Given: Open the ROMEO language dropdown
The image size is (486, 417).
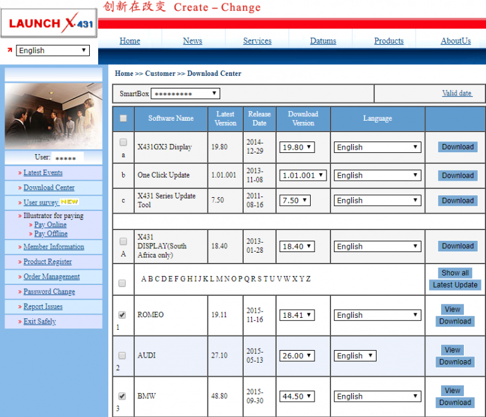Looking at the screenshot, I should click(378, 315).
